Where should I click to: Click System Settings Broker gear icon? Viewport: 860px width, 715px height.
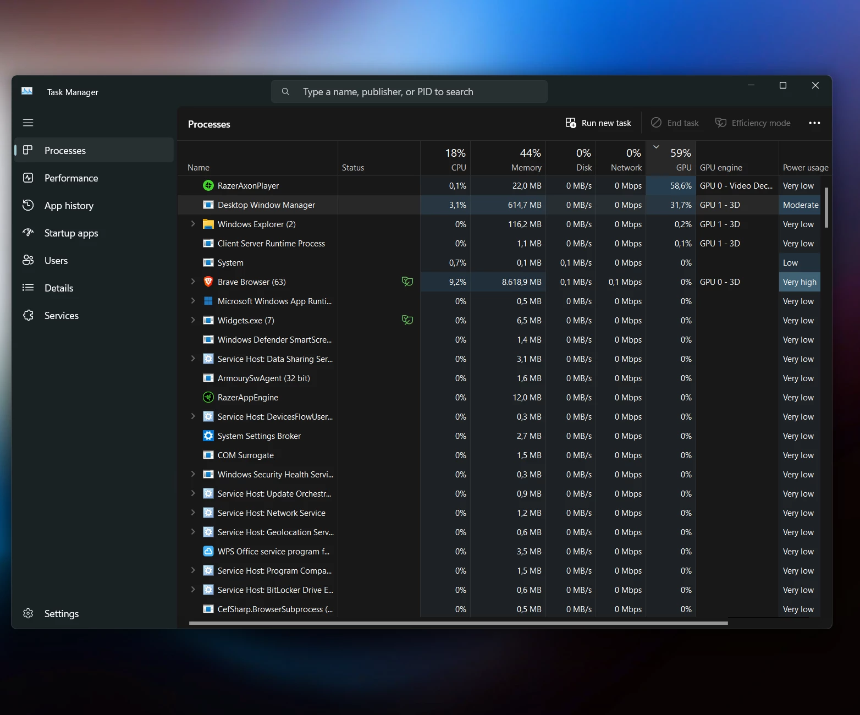pos(208,436)
